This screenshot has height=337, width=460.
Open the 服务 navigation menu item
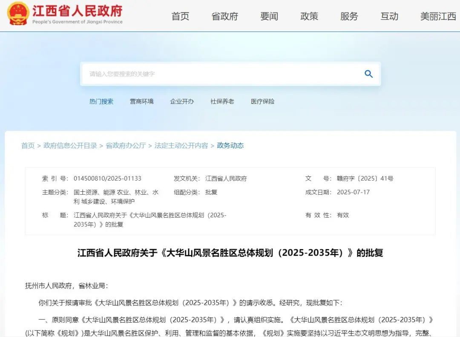tap(349, 16)
